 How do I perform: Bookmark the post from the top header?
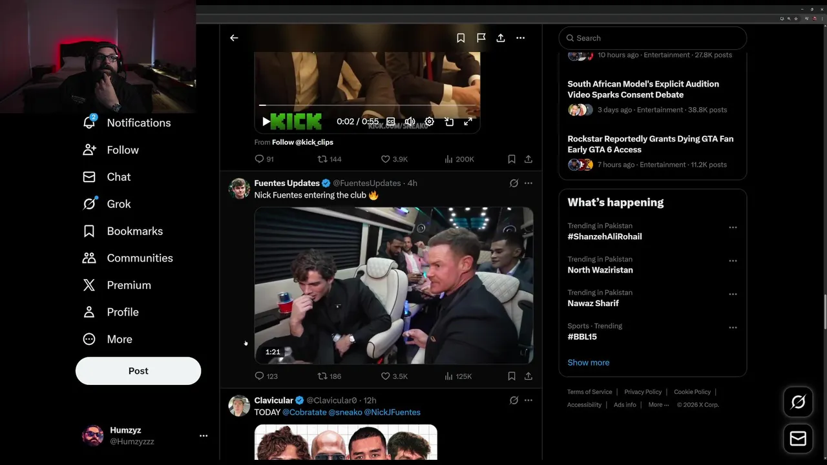tap(461, 38)
